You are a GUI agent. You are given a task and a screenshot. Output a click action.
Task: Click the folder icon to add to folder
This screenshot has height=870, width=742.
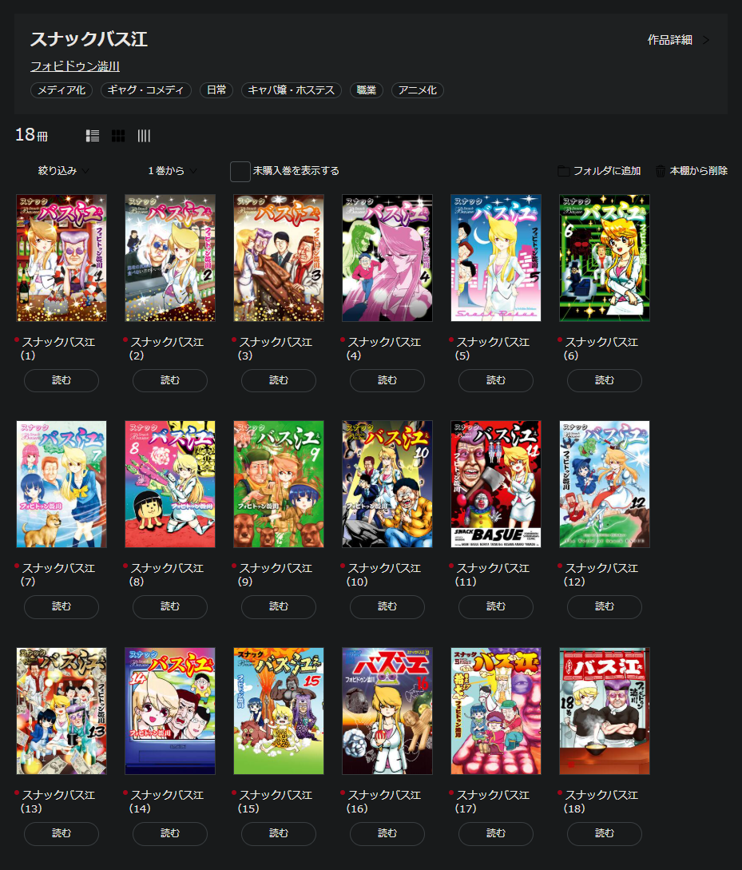click(x=563, y=171)
